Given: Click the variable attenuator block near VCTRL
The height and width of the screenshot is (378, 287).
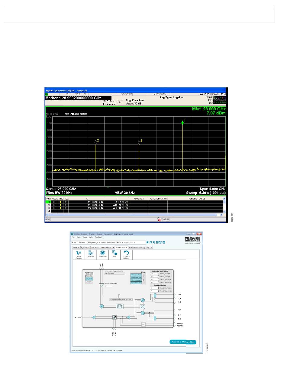Looking at the screenshot, I should click(x=114, y=317).
